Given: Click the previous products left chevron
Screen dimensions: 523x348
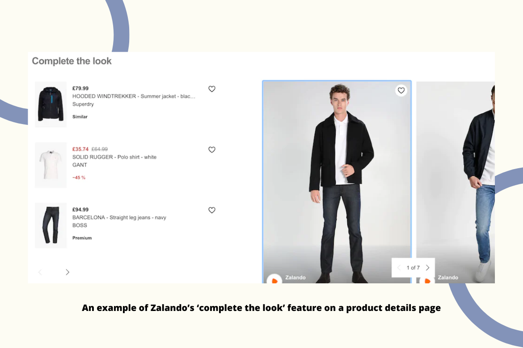Looking at the screenshot, I should click(x=40, y=272).
